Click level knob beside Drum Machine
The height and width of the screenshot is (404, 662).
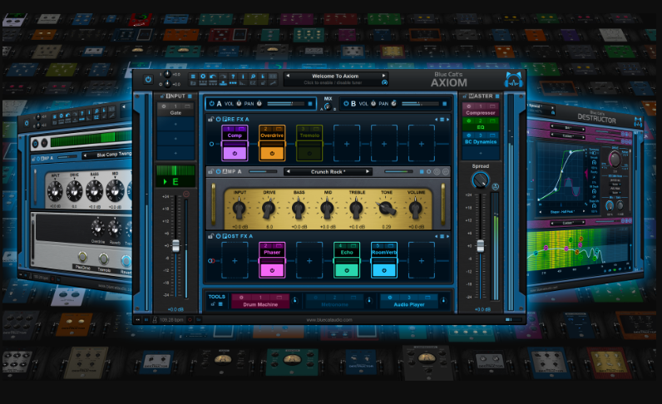click(x=295, y=301)
